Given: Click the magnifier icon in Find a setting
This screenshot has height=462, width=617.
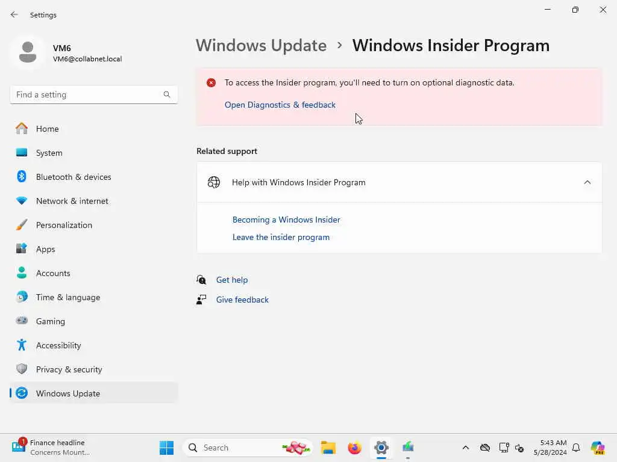Looking at the screenshot, I should (167, 94).
